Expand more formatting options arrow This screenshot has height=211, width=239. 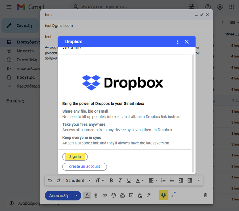click(199, 180)
